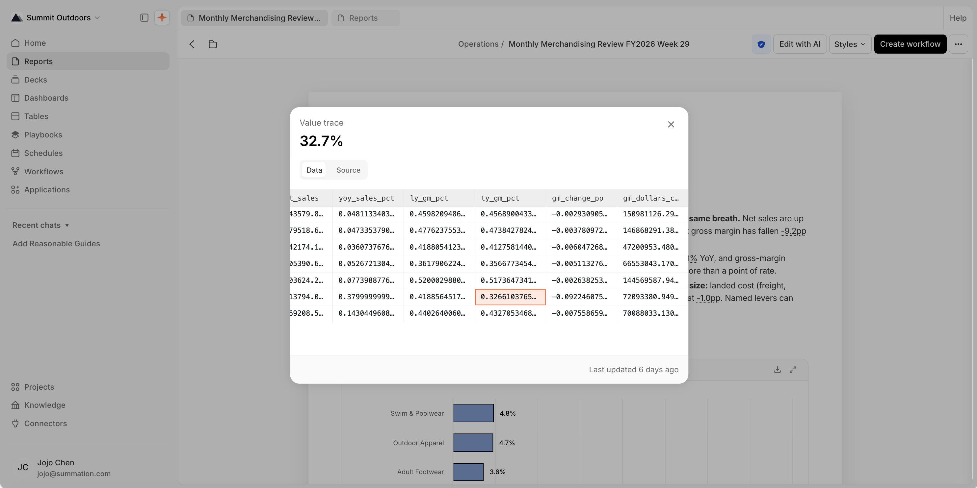
Task: Download the chart with the download icon
Action: pyautogui.click(x=777, y=369)
